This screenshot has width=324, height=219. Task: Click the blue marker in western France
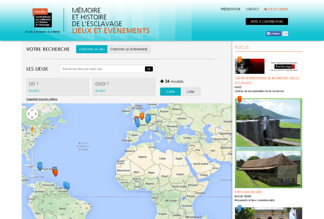point(138,124)
